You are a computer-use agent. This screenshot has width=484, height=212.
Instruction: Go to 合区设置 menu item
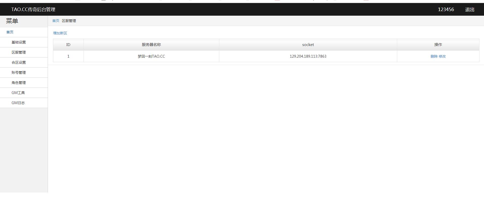[19, 62]
